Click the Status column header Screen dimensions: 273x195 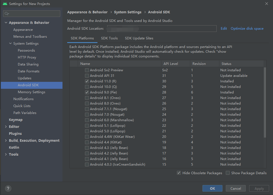(x=241, y=64)
